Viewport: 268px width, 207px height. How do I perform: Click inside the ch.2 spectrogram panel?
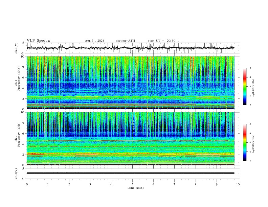(x=130, y=139)
